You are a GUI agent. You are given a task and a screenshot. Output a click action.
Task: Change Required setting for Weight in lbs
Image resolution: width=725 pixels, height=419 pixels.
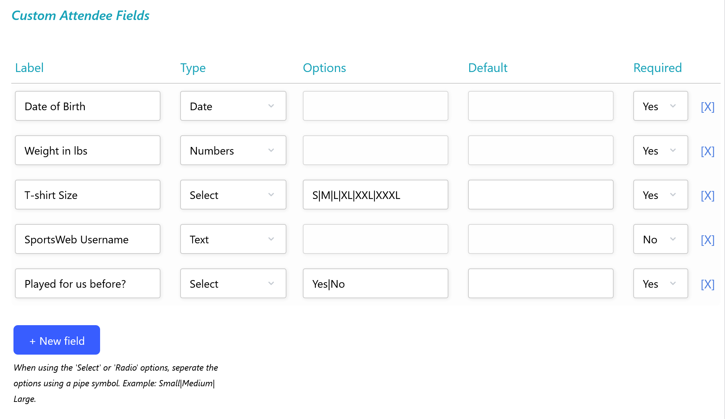pyautogui.click(x=660, y=151)
